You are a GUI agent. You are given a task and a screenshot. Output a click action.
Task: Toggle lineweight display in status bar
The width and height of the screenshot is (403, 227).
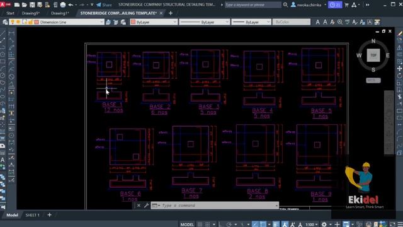[x=276, y=224]
